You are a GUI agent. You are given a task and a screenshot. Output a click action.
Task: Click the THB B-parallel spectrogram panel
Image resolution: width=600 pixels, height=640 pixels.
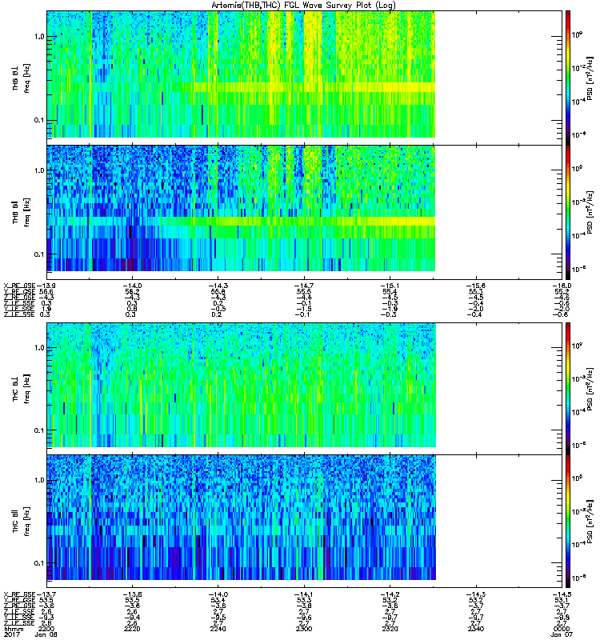(x=305, y=212)
